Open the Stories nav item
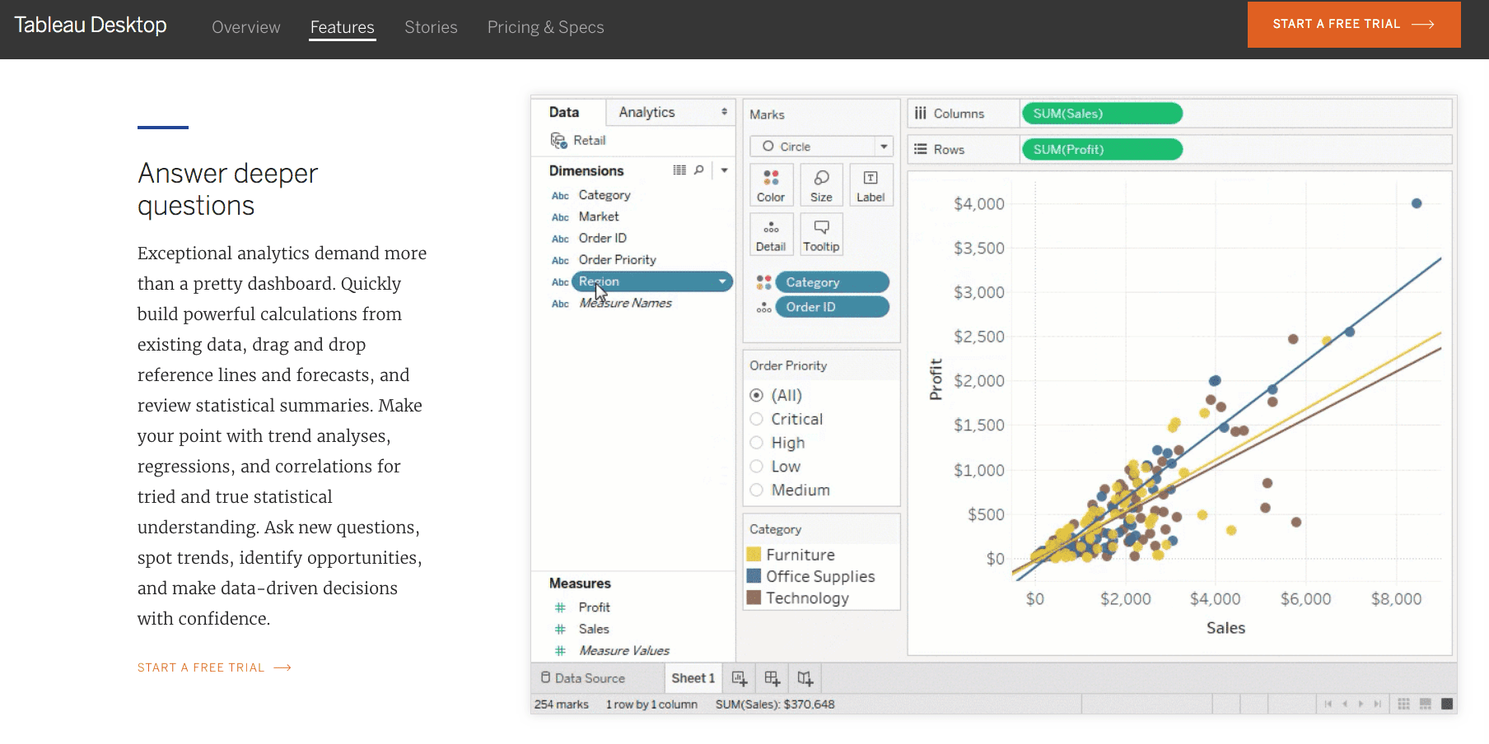The height and width of the screenshot is (744, 1489). point(431,27)
